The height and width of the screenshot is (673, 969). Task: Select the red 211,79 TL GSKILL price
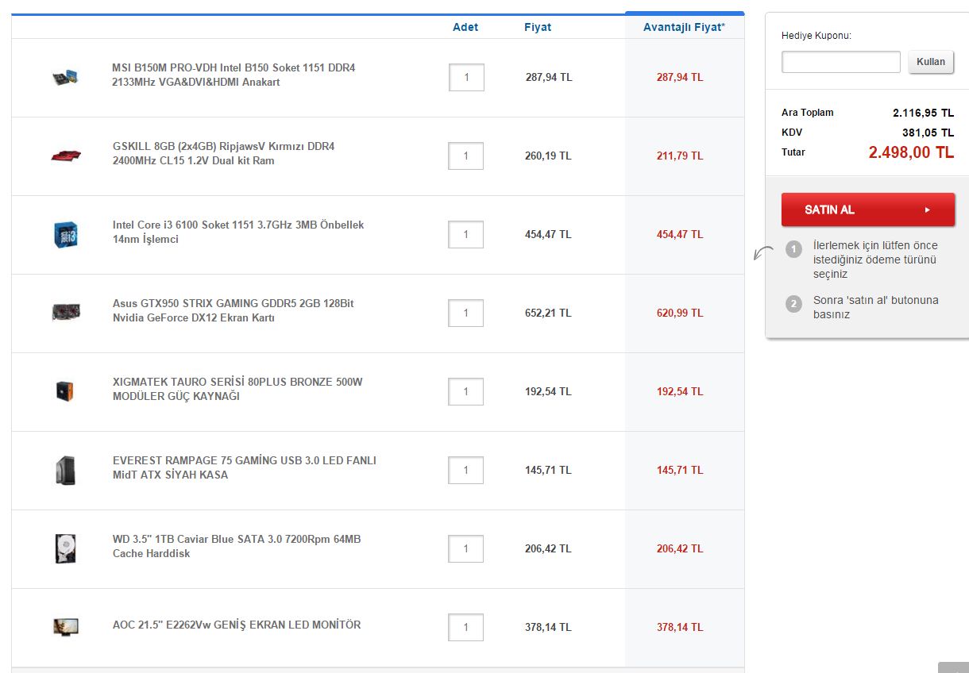coord(680,156)
